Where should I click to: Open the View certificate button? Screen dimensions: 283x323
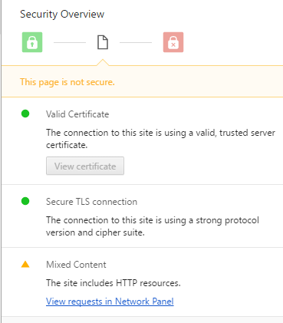click(85, 166)
